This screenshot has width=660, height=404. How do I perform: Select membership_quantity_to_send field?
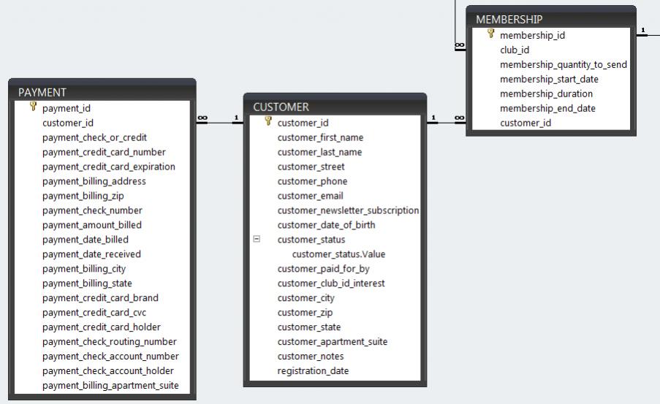coord(564,64)
